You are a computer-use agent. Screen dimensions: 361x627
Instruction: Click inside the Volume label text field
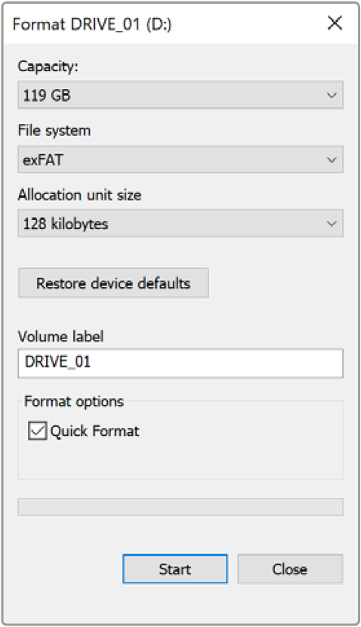[x=180, y=363]
